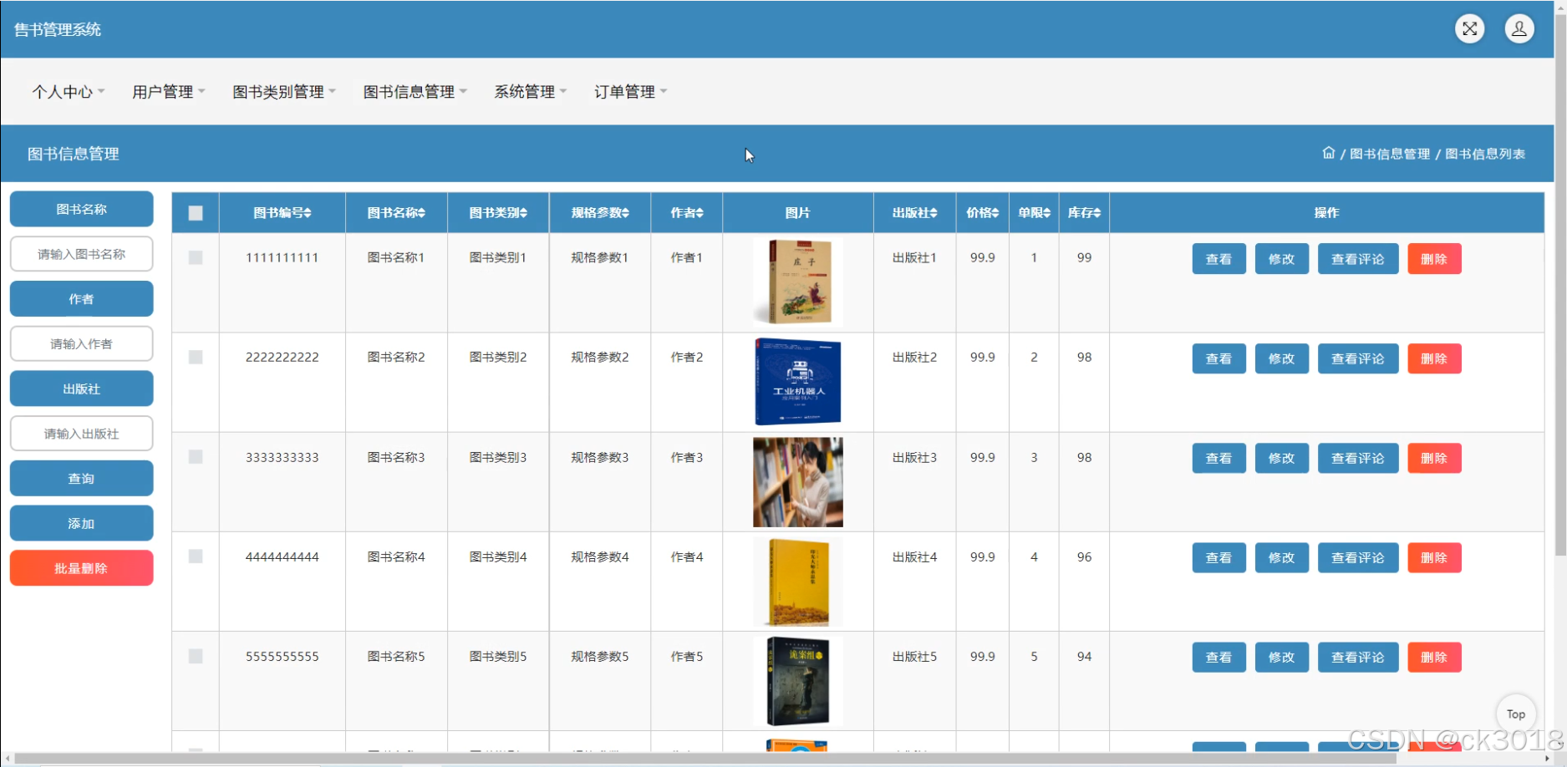Click 删除 for 图书名称4
1567x767 pixels.
(x=1434, y=557)
